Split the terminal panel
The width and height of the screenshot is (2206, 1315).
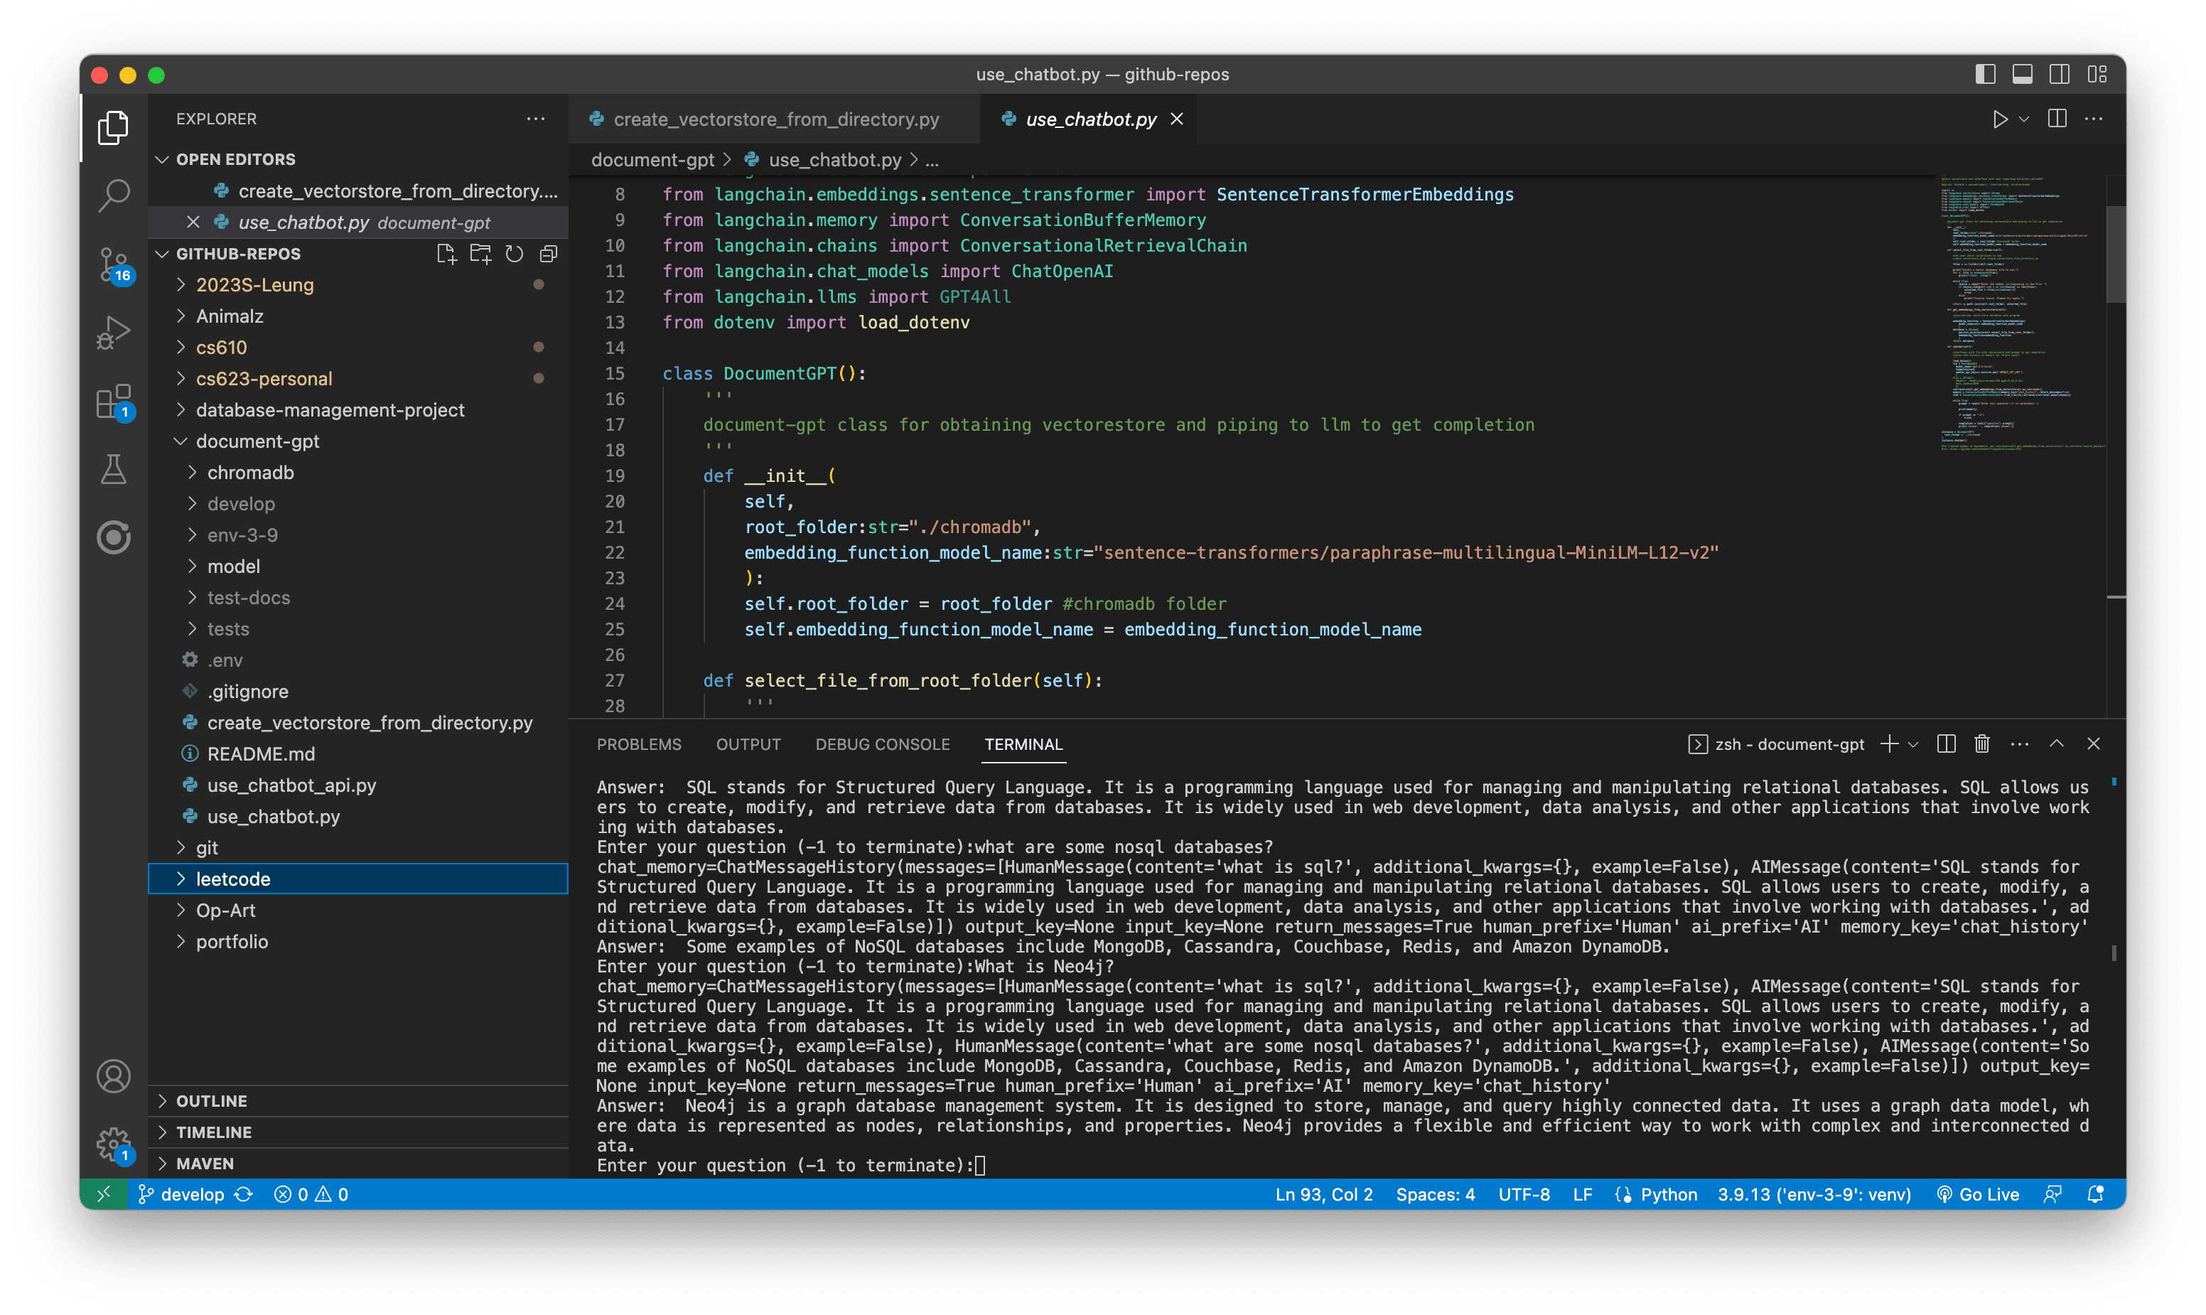coord(1946,744)
